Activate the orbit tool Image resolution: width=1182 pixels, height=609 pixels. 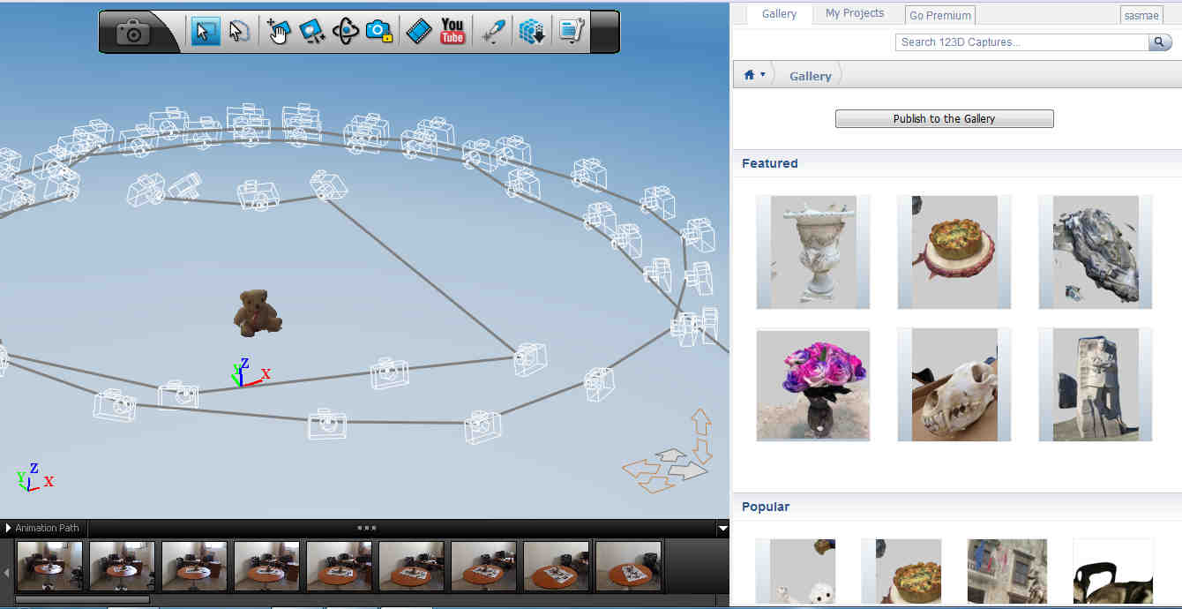[x=346, y=32]
